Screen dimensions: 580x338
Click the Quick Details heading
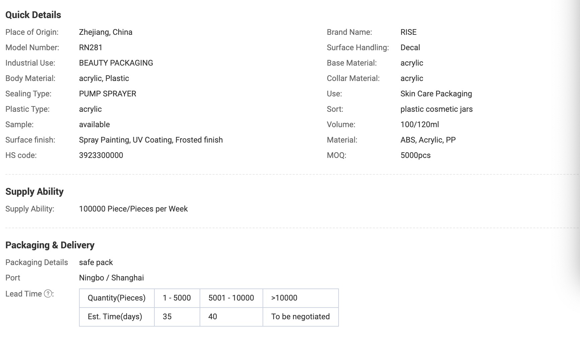pos(33,15)
